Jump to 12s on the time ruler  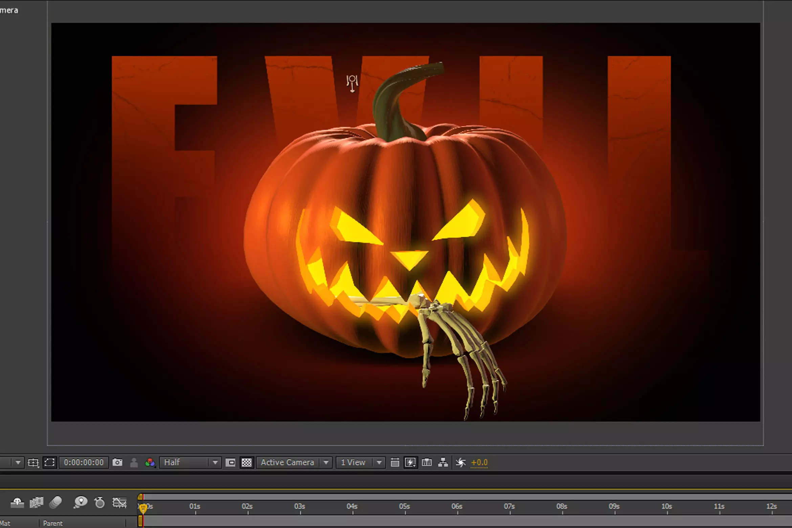pos(772,507)
